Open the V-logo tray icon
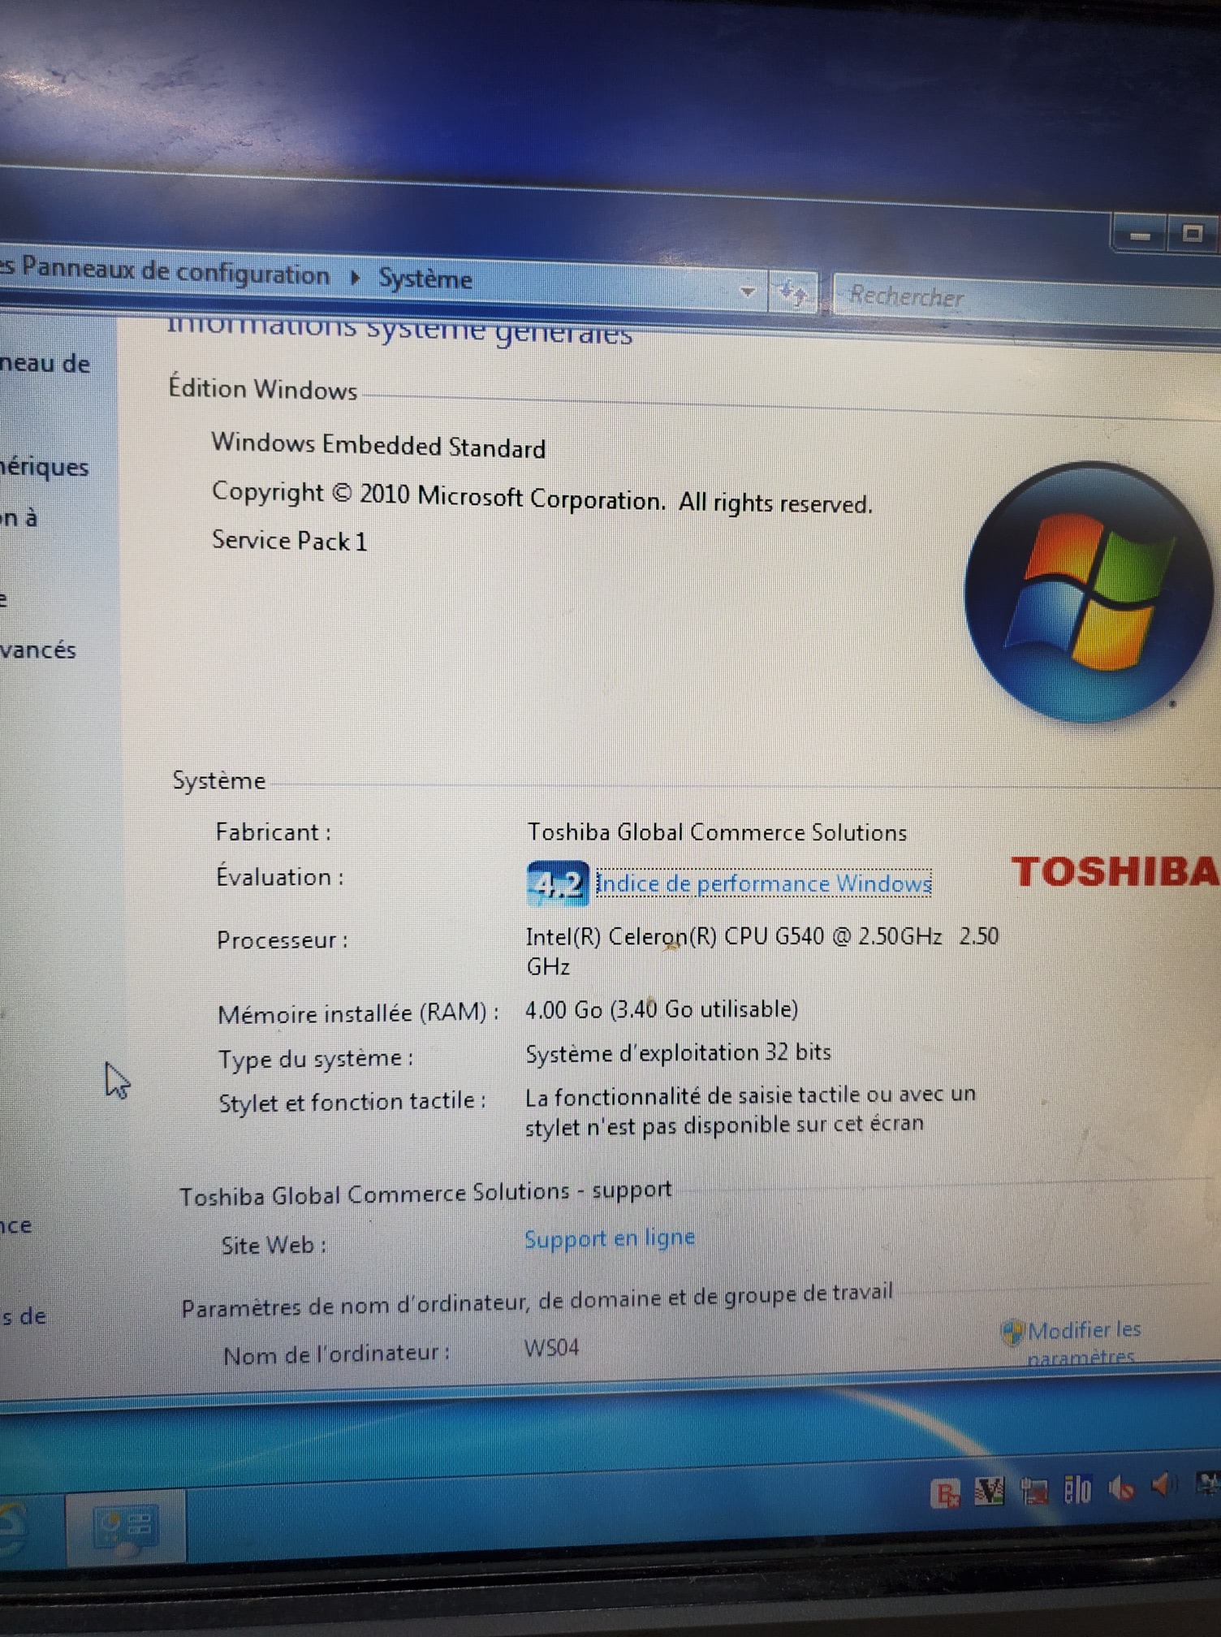 click(x=989, y=1491)
